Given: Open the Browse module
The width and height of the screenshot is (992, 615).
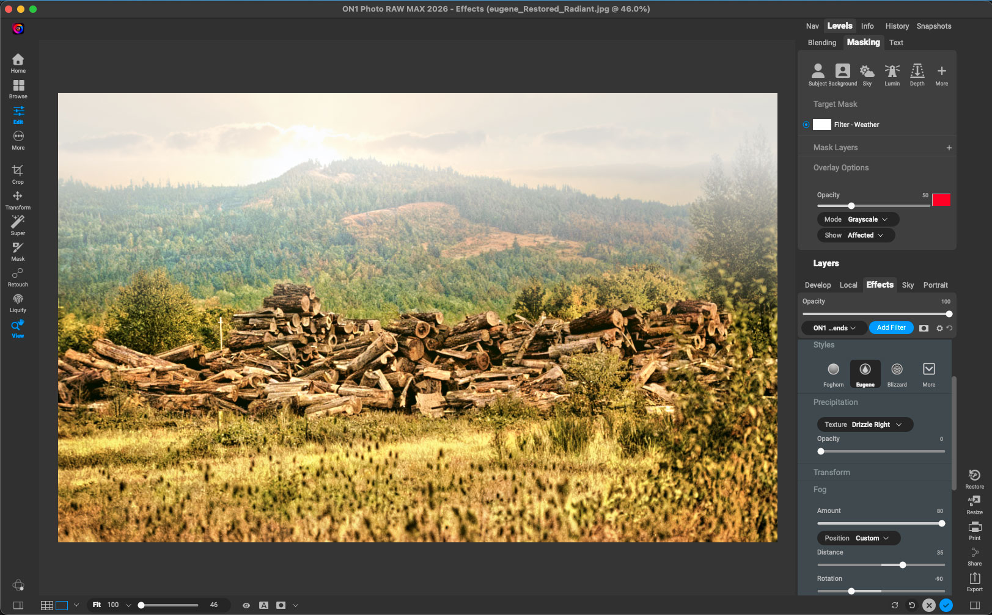Looking at the screenshot, I should click(x=18, y=89).
